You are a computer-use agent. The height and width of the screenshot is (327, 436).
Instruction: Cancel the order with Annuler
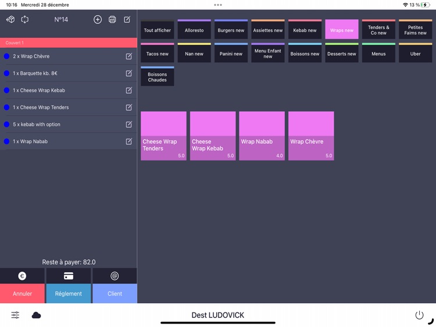click(22, 293)
